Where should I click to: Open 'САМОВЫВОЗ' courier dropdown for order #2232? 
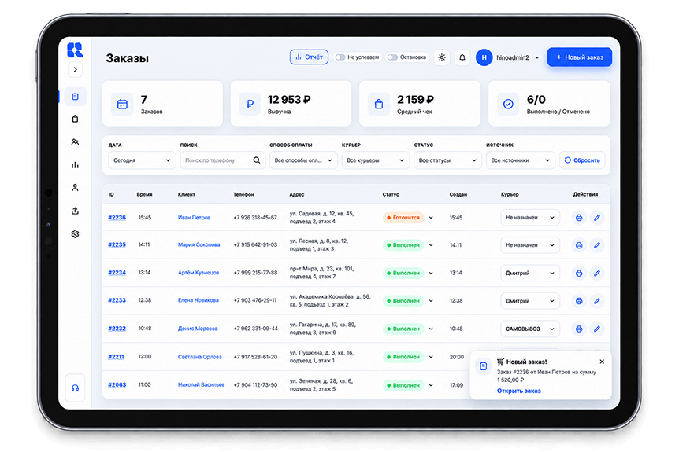[x=530, y=329]
